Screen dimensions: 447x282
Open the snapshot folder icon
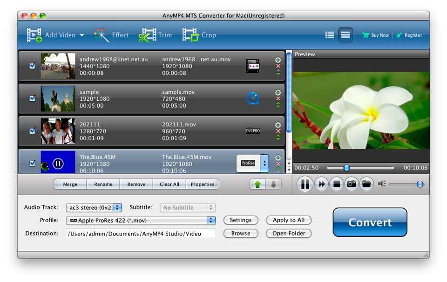(x=366, y=184)
